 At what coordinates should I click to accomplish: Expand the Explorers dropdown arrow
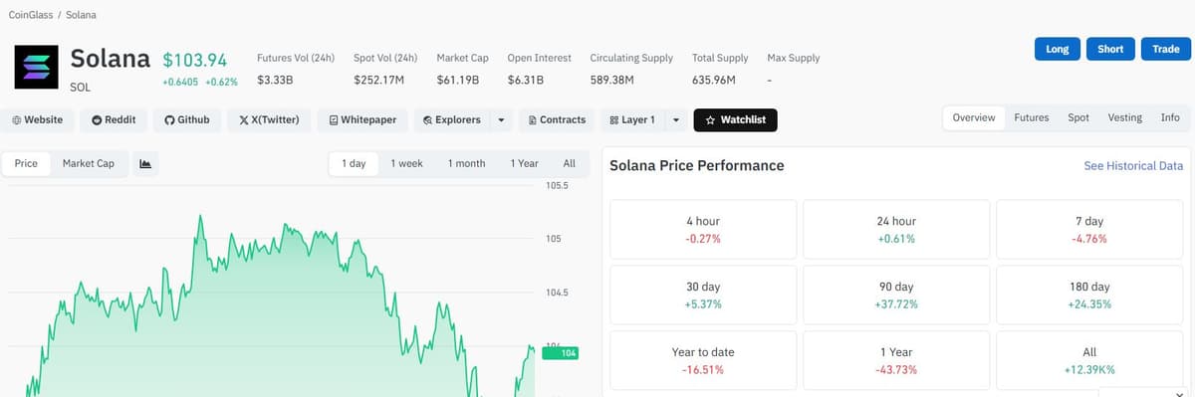click(501, 119)
